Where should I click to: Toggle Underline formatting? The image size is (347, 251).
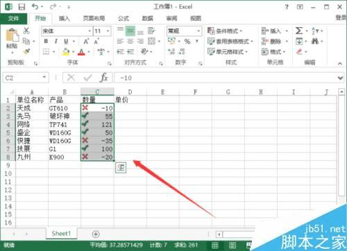[66, 42]
